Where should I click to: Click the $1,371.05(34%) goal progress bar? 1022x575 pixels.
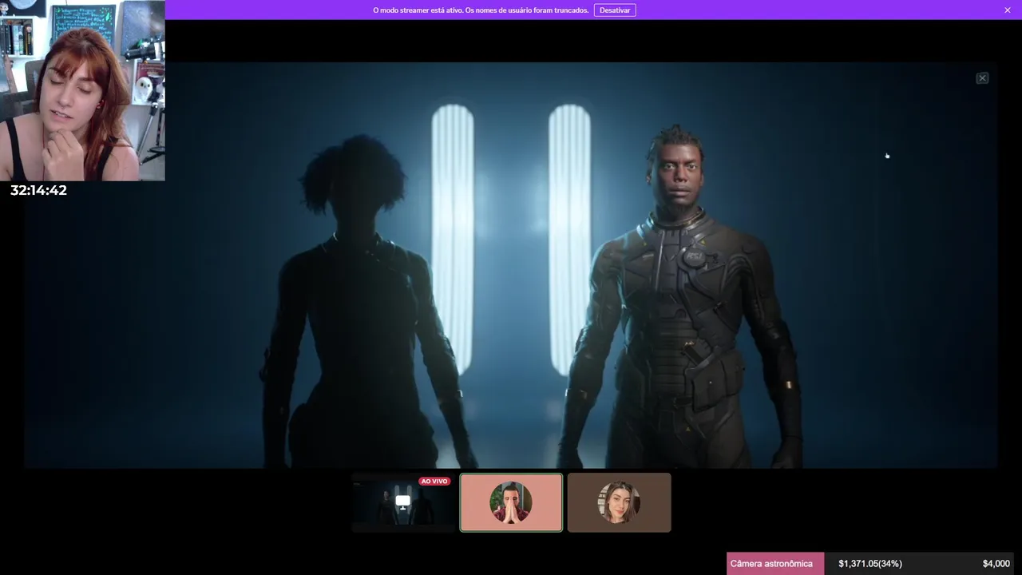(870, 564)
